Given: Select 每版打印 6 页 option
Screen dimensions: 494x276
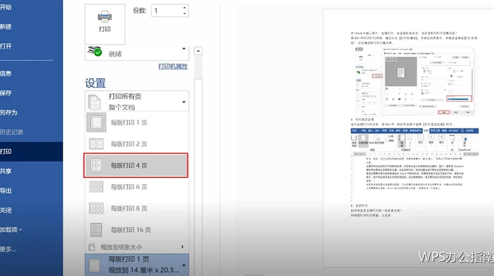Looking at the screenshot, I should tap(137, 187).
